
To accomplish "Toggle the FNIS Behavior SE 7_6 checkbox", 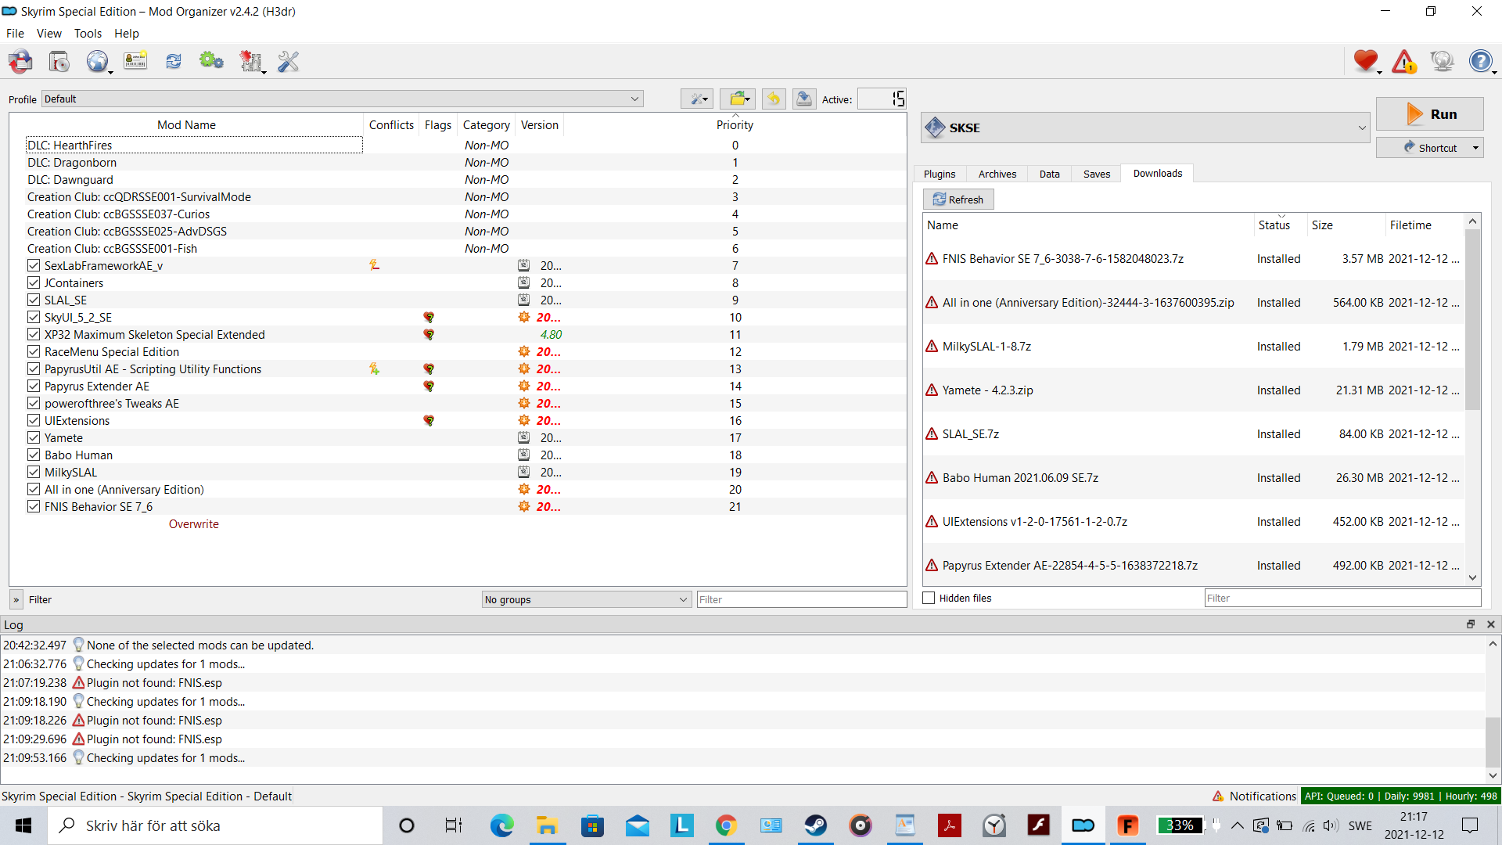I will click(34, 506).
